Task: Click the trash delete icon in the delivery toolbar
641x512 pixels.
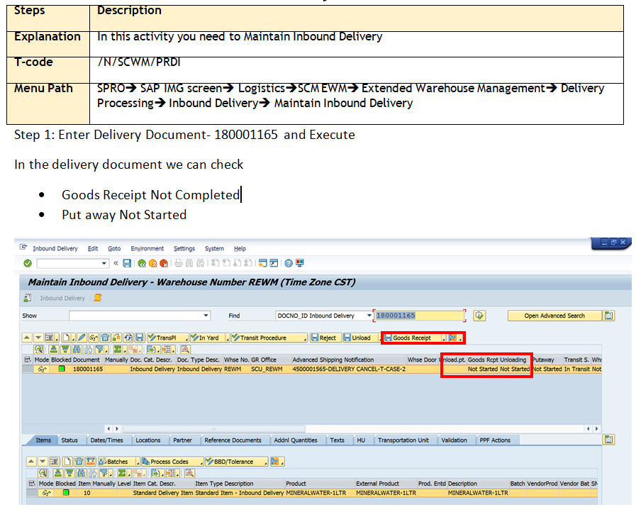Action: tap(104, 338)
